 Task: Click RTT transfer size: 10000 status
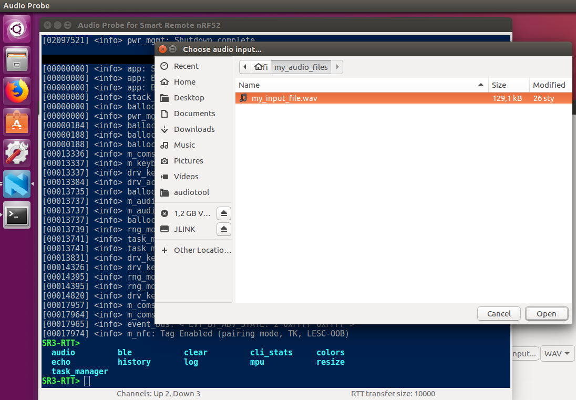coord(393,394)
